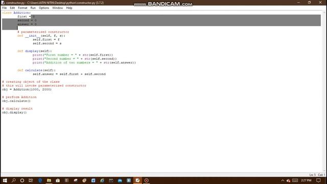Image resolution: width=327 pixels, height=184 pixels.
Task: Launch Microsoft Edge from the taskbar
Action: click(x=40, y=180)
